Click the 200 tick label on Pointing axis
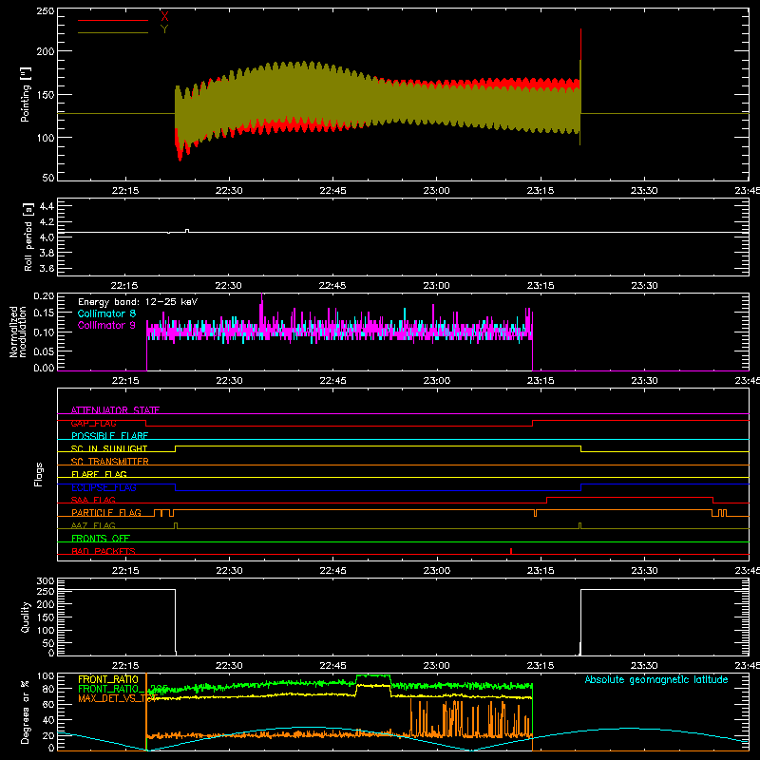Viewport: 760px width, 760px height. point(46,51)
